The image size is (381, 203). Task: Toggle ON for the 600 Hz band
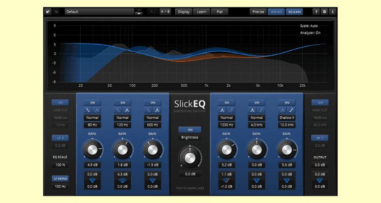(153, 103)
